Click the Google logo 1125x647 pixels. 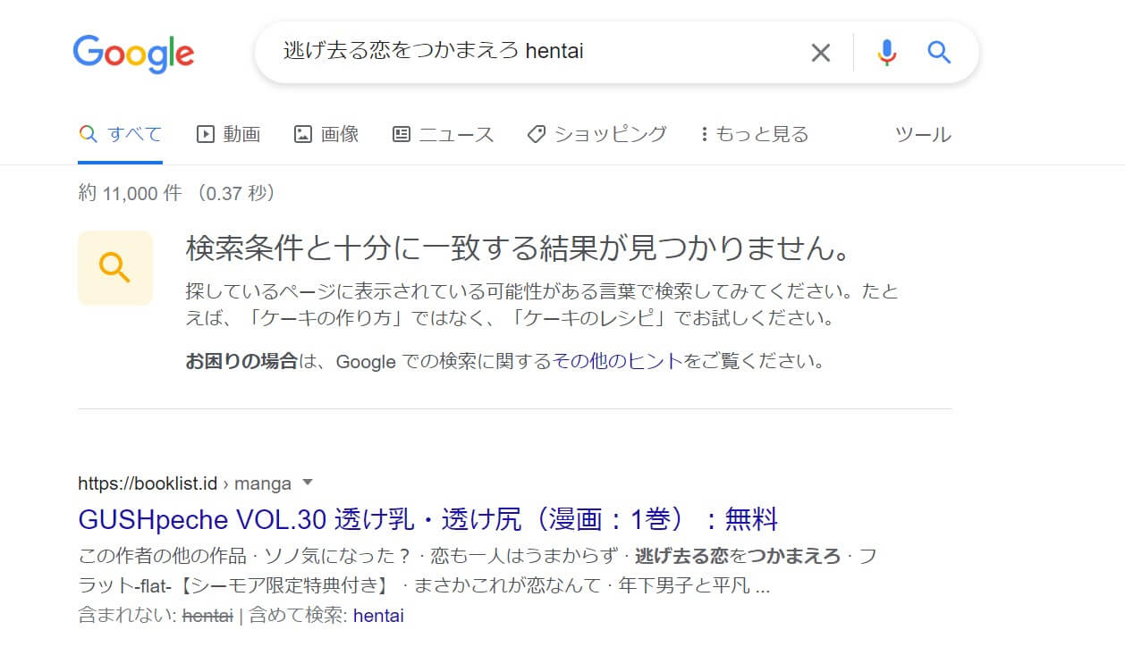pyautogui.click(x=133, y=54)
